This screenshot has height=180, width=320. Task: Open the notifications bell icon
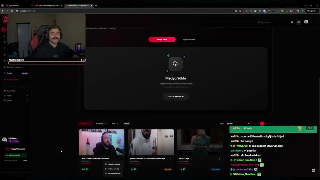292,22
